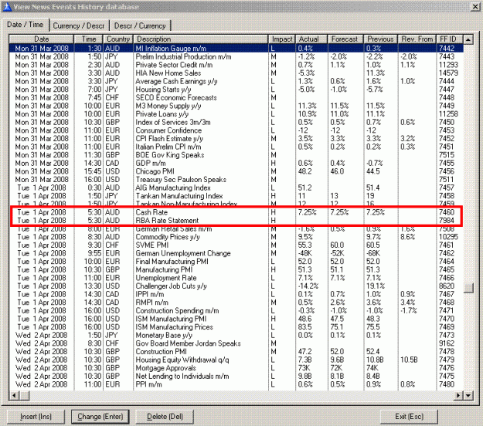Select the Gov Board Member Jordan Speaks row

[236, 343]
